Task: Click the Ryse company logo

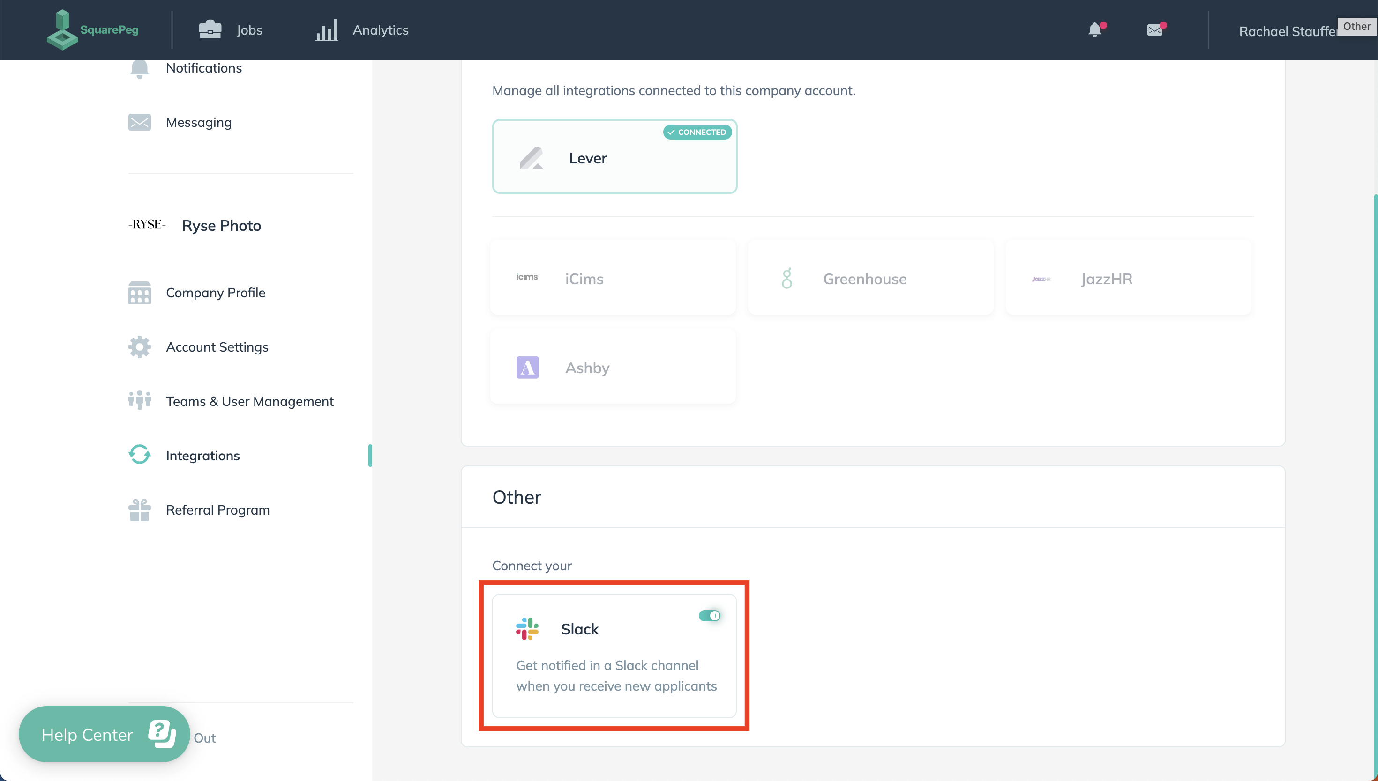Action: [x=147, y=225]
